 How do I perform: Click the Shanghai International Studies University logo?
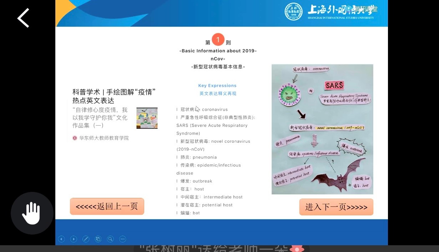(293, 11)
